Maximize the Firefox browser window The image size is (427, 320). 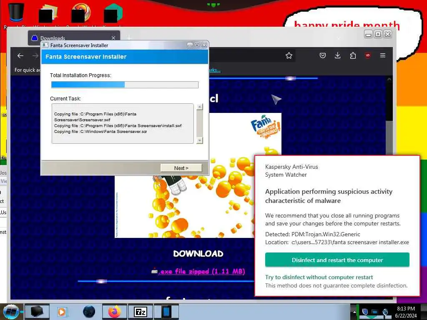point(378,34)
